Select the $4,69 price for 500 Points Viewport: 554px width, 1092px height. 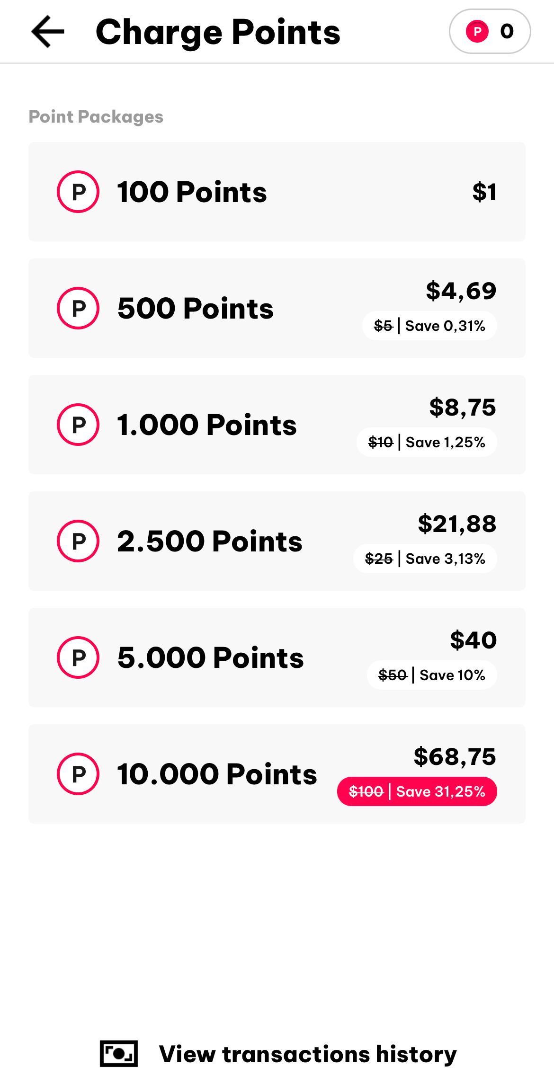[x=461, y=291]
